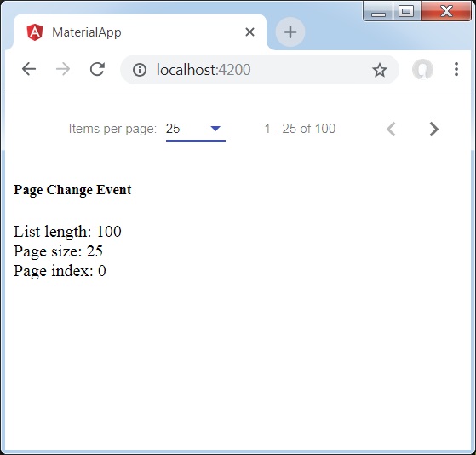Screen dimensions: 476x455
Task: Click the localhost:4200 address bar
Action: point(259,70)
